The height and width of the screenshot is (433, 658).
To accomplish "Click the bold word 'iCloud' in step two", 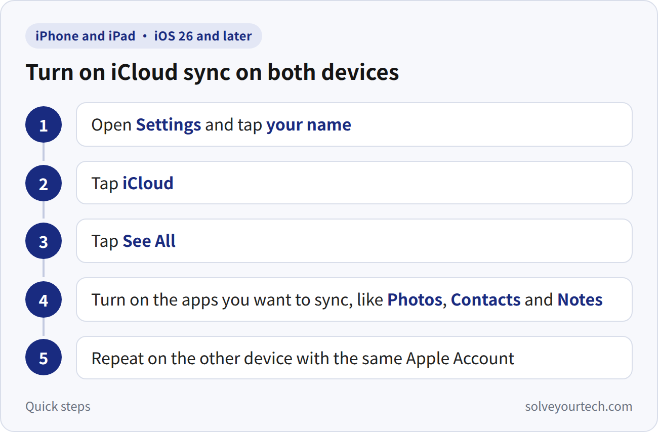I will click(x=148, y=183).
